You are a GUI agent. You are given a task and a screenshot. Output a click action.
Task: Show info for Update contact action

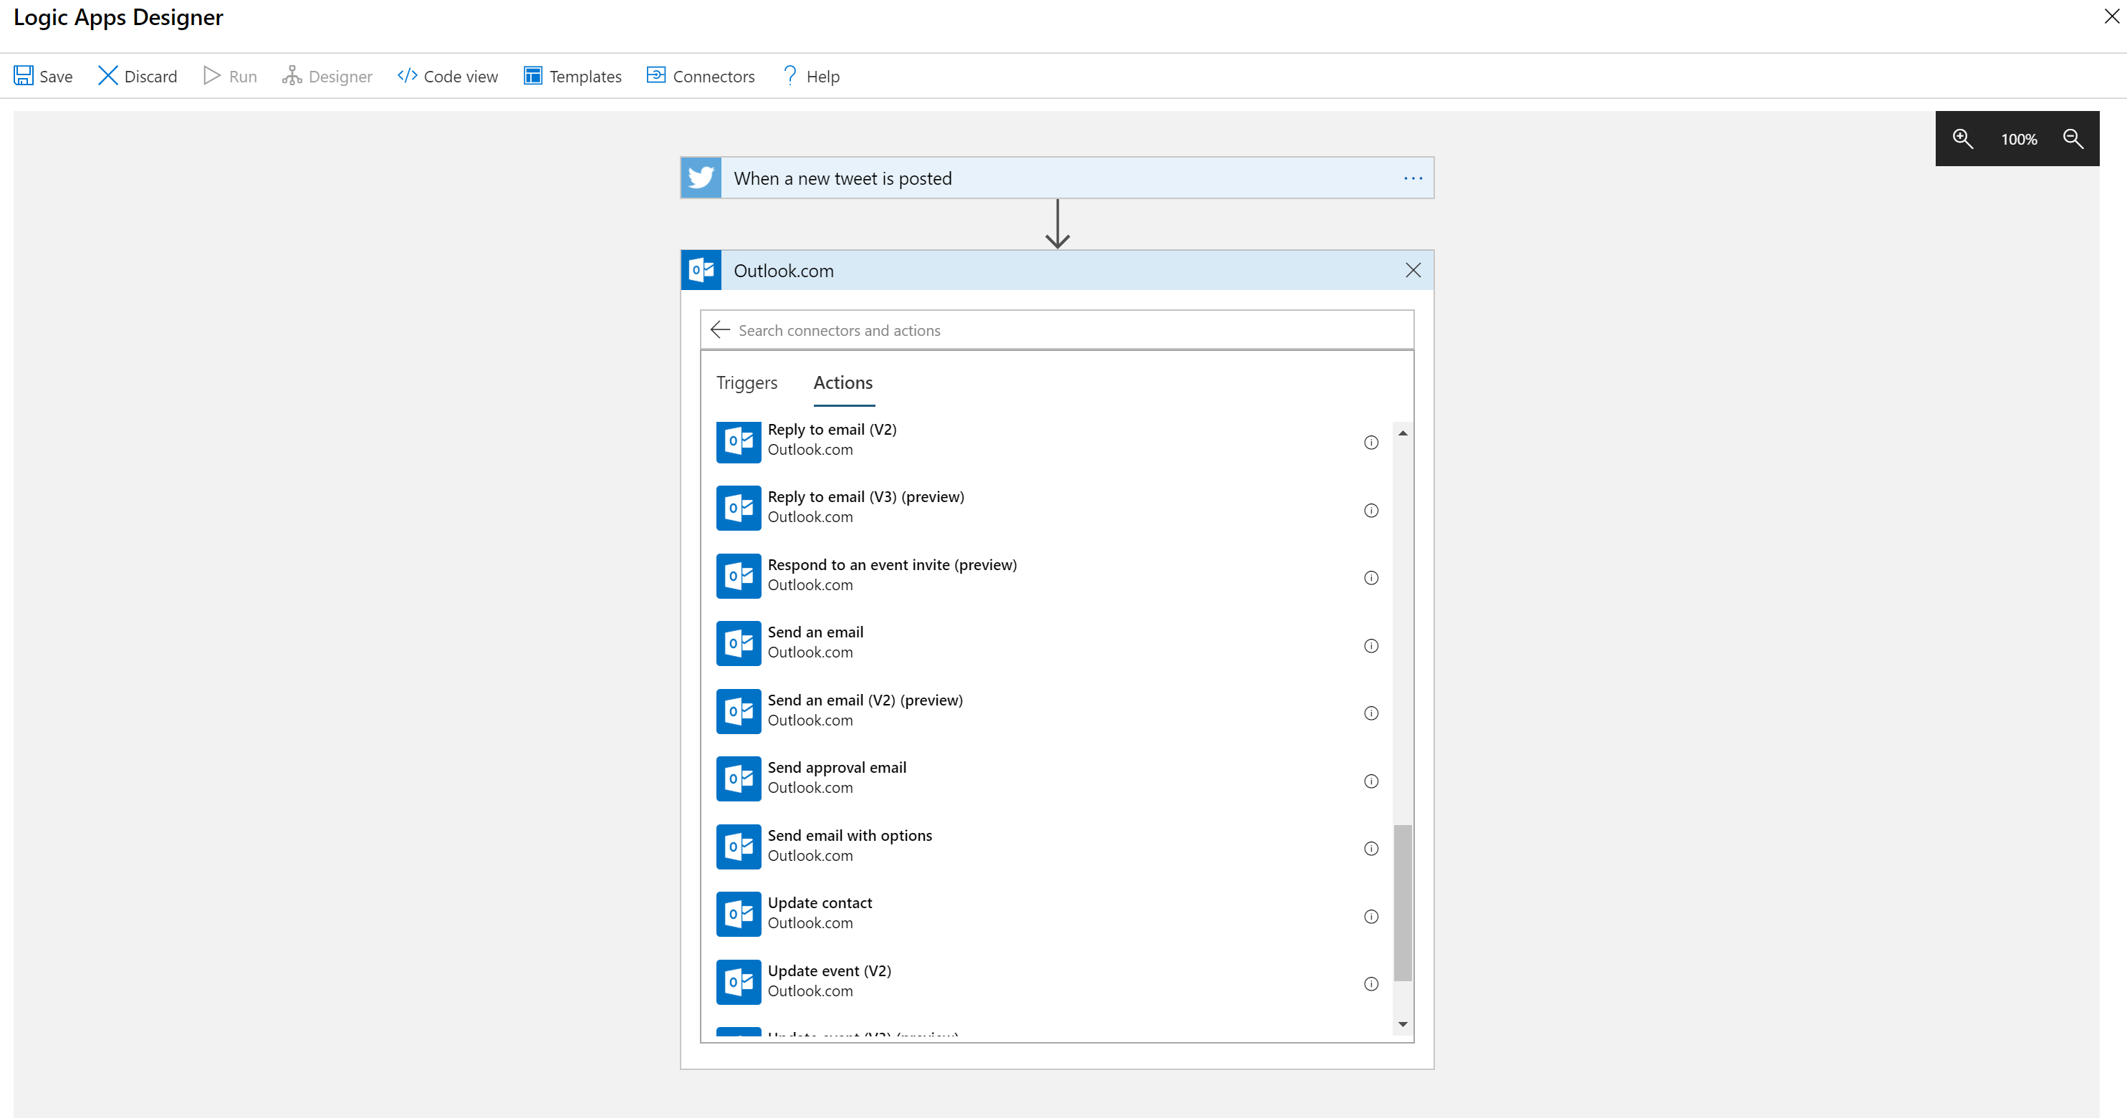click(1370, 917)
